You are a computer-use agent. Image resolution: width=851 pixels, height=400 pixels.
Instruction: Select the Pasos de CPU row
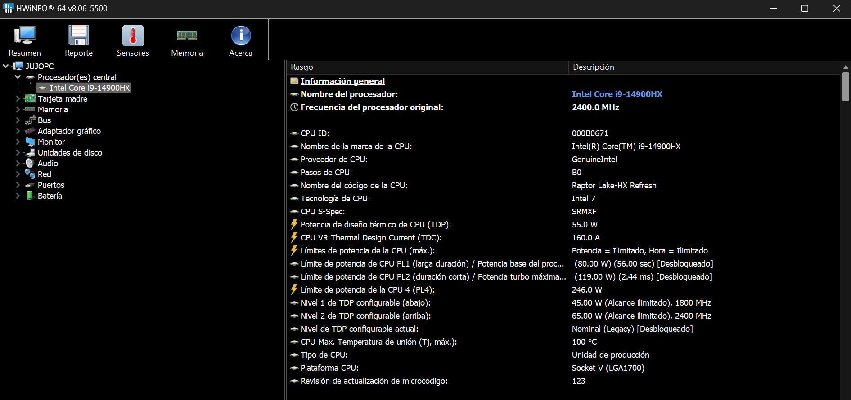563,172
